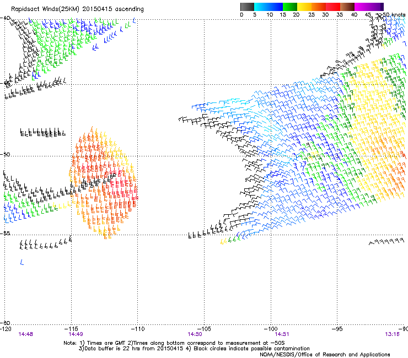Viewport: 408px width, 358px height.
Task: Click the gray 0-5 knots color swatch
Action: click(x=247, y=7)
